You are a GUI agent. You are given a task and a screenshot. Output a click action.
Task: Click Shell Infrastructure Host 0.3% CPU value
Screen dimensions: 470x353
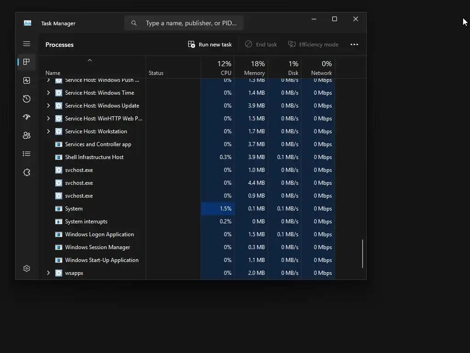(x=225, y=157)
